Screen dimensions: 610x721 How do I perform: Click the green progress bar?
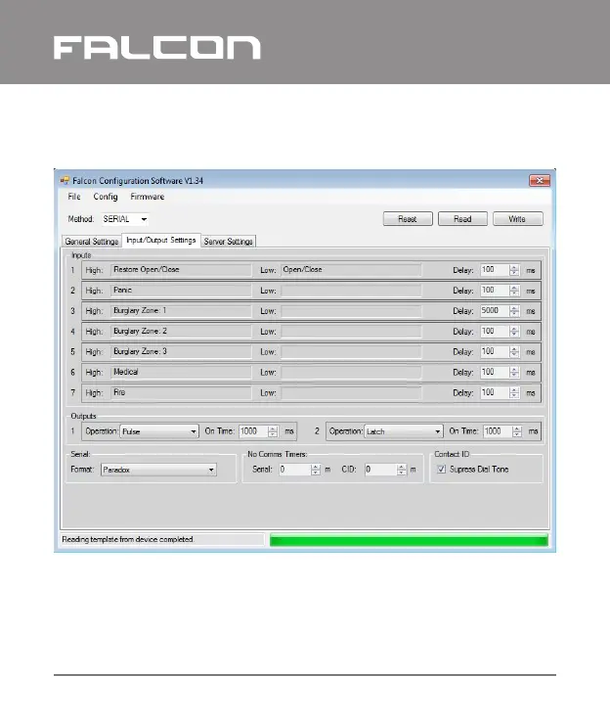[x=409, y=540]
